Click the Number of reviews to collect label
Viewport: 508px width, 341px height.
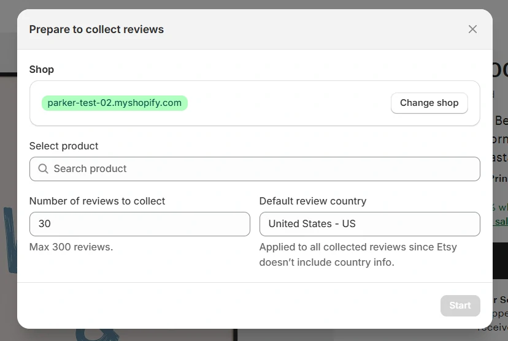pyautogui.click(x=97, y=201)
